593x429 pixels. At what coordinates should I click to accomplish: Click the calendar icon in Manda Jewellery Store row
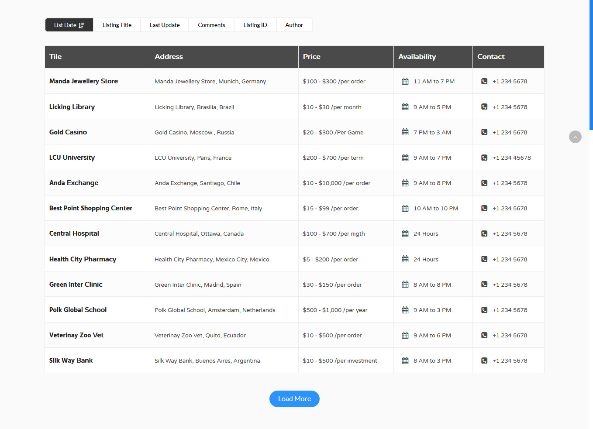coord(405,81)
